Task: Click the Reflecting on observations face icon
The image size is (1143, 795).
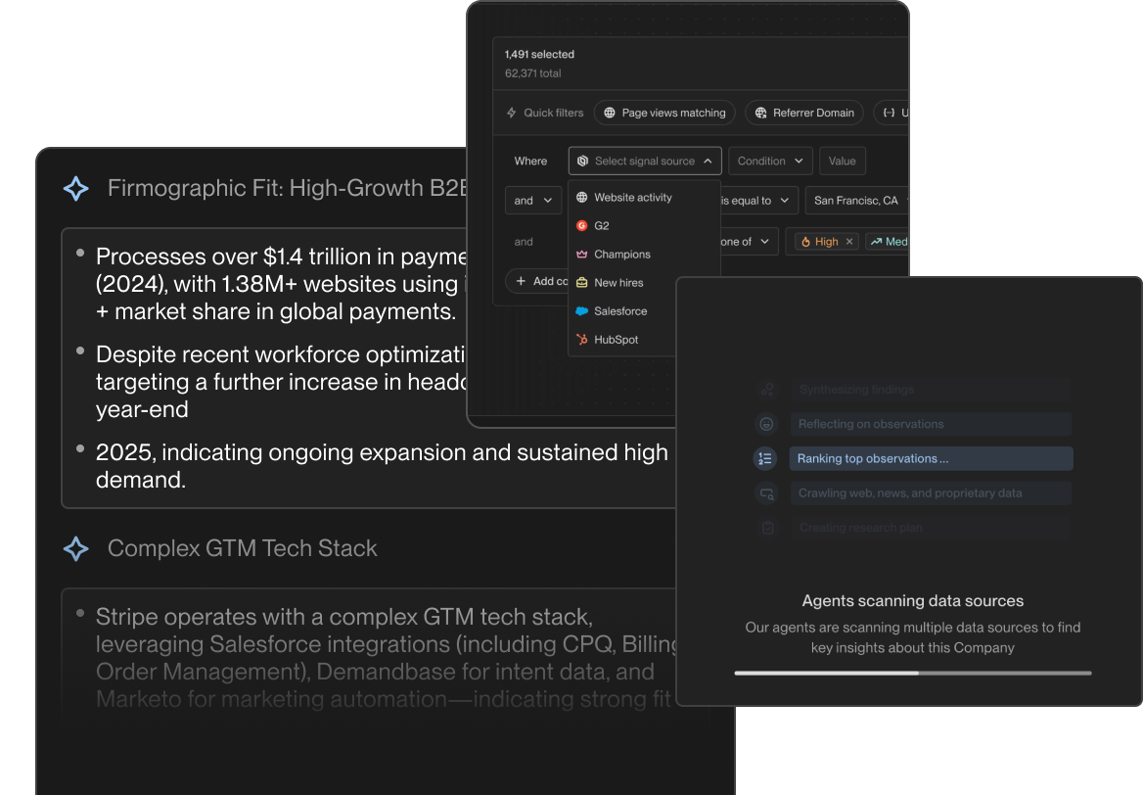Action: [766, 424]
